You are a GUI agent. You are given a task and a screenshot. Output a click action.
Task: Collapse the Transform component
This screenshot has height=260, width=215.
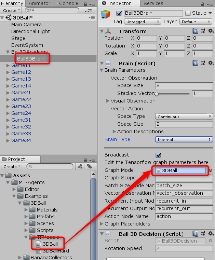click(x=102, y=31)
